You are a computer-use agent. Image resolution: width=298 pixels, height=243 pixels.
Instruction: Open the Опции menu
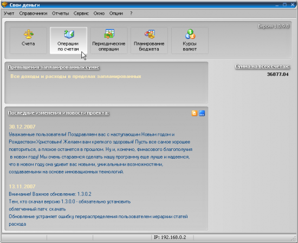pyautogui.click(x=116, y=14)
